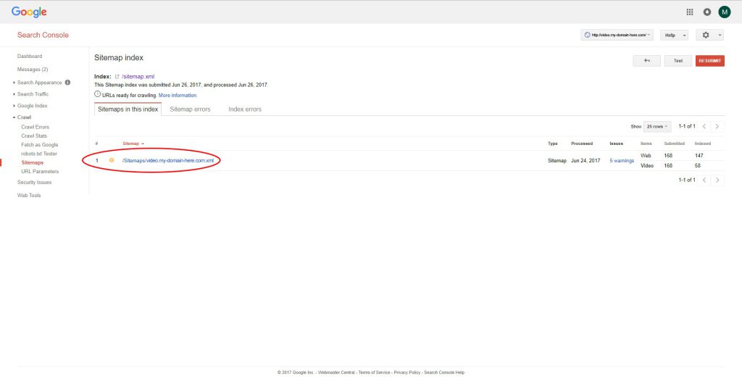The height and width of the screenshot is (377, 742).
Task: Switch to the Index errors tab
Action: click(x=245, y=109)
